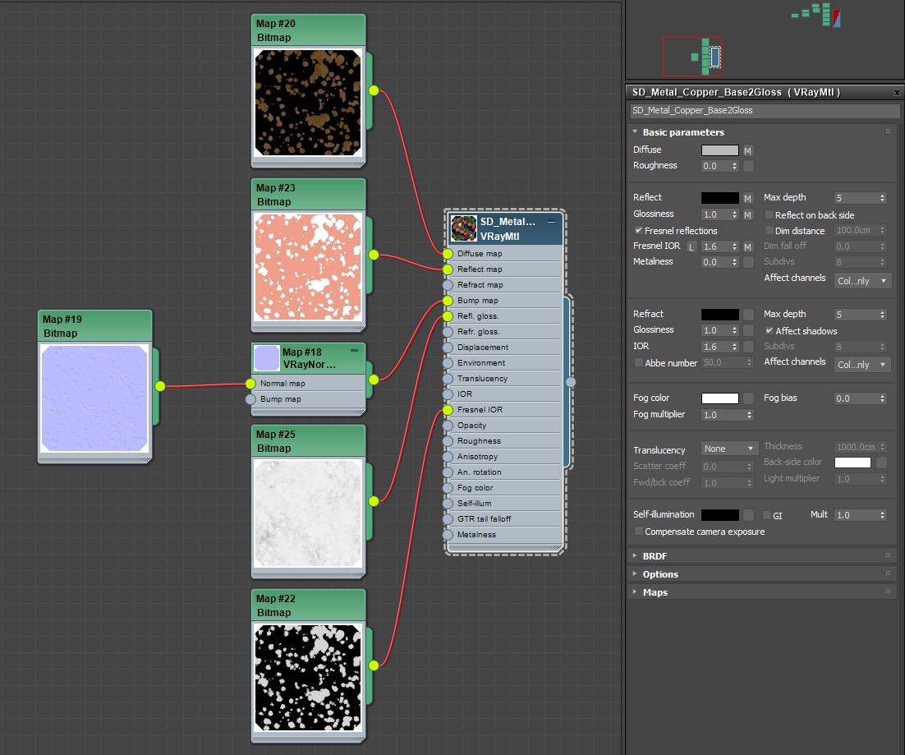Screen dimensions: 905x755
Task: Expand the Options rollout
Action: [x=635, y=573]
